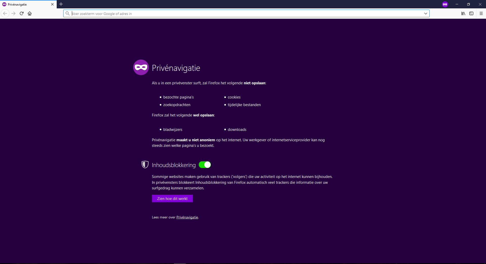Click the Inhoudsblokkering heading text
486x264 pixels.
[174, 165]
